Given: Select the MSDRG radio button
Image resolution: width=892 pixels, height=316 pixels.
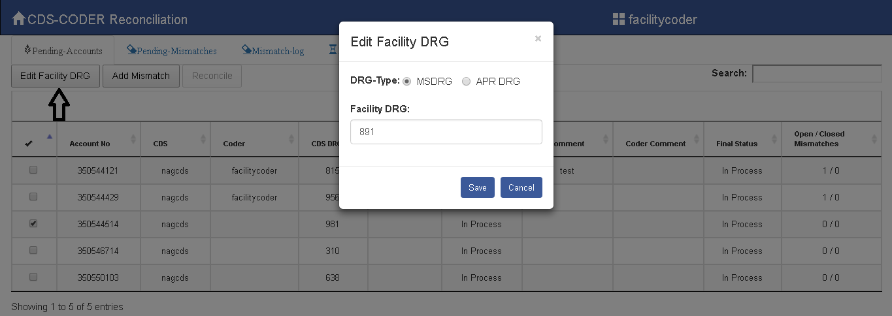Looking at the screenshot, I should (407, 82).
